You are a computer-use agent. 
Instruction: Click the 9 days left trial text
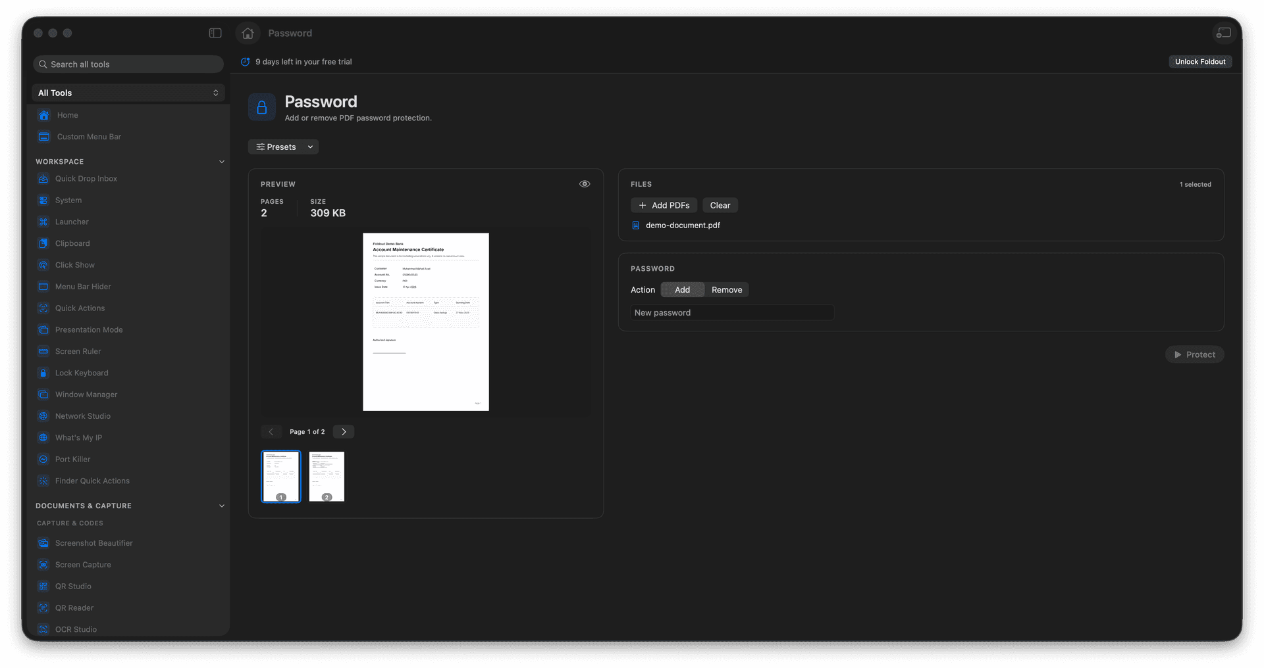(x=303, y=62)
